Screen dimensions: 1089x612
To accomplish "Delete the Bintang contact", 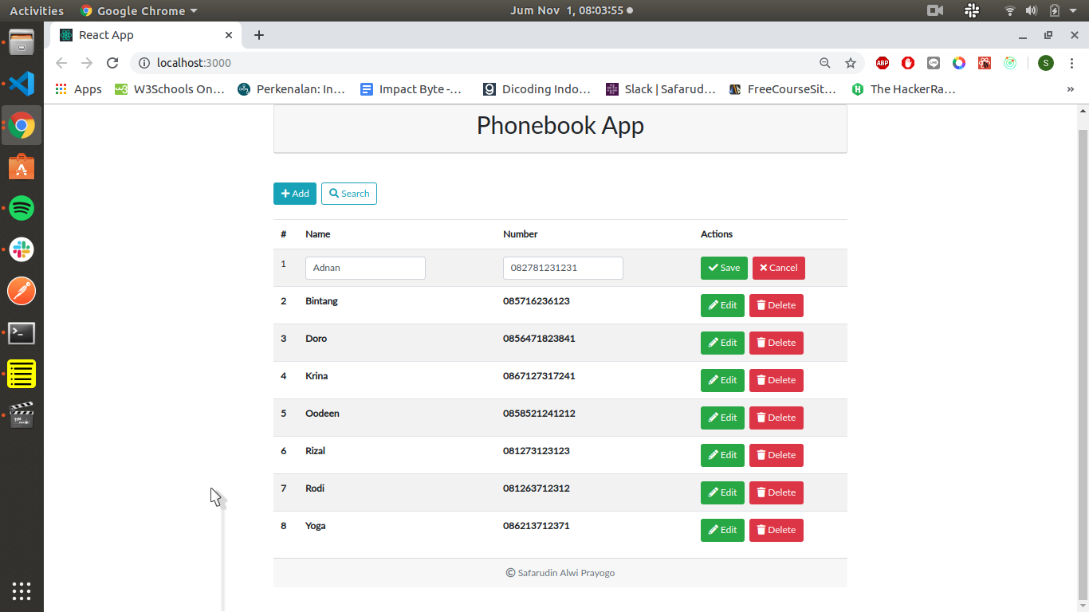I will click(x=776, y=305).
